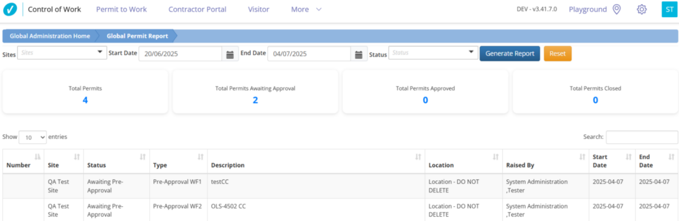This screenshot has height=221, width=679.
Task: Sort table by Description column arrows
Action: click(418, 157)
